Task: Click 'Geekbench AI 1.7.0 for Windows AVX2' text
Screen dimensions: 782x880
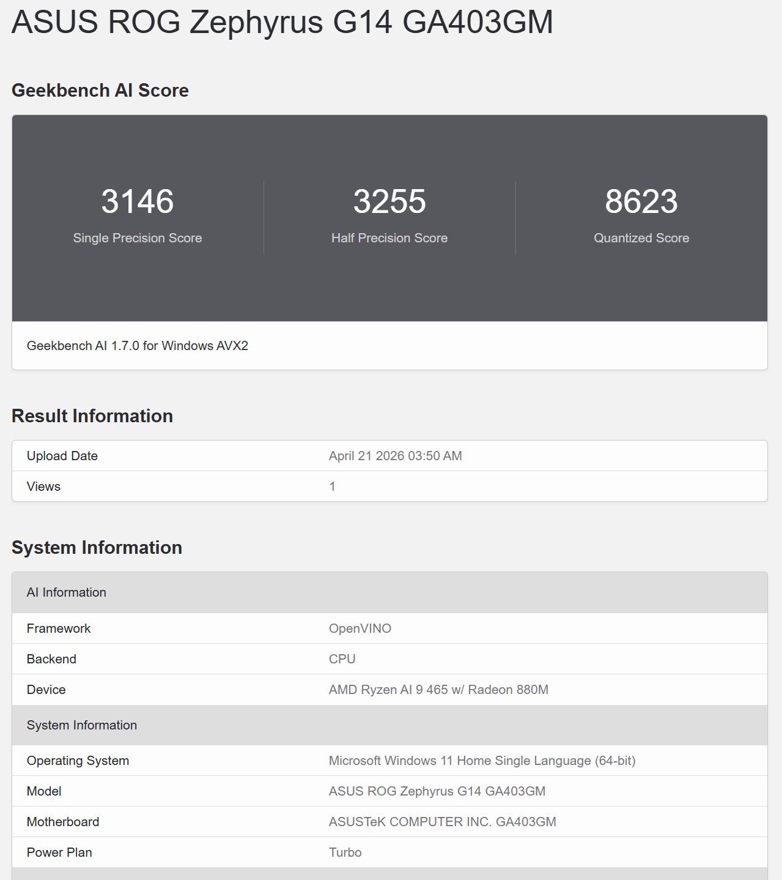Action: click(x=138, y=346)
